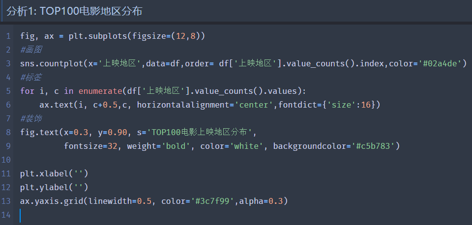The height and width of the screenshot is (225, 472).
Task: Click line number 3 in the gutter
Action: point(8,63)
